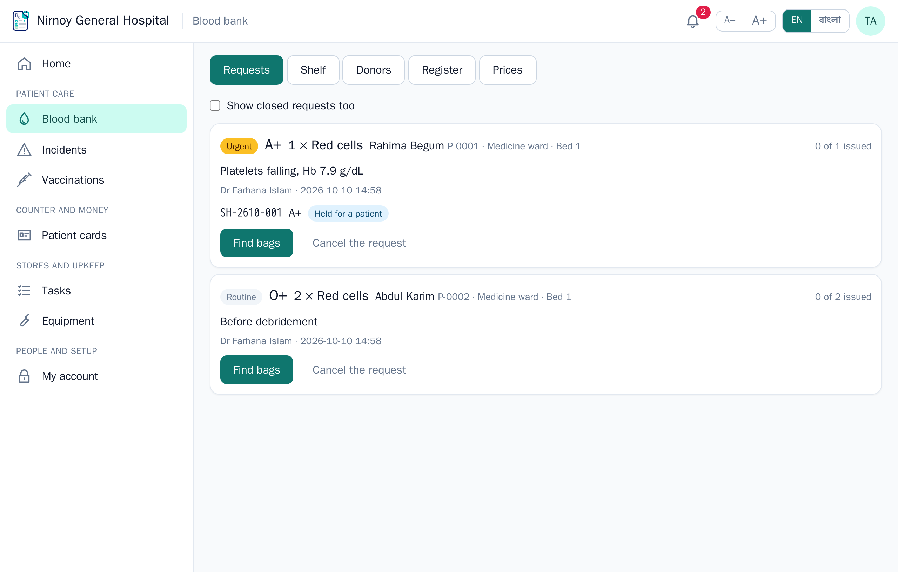
Task: Click the Patient cards ID icon
Action: [x=24, y=235]
